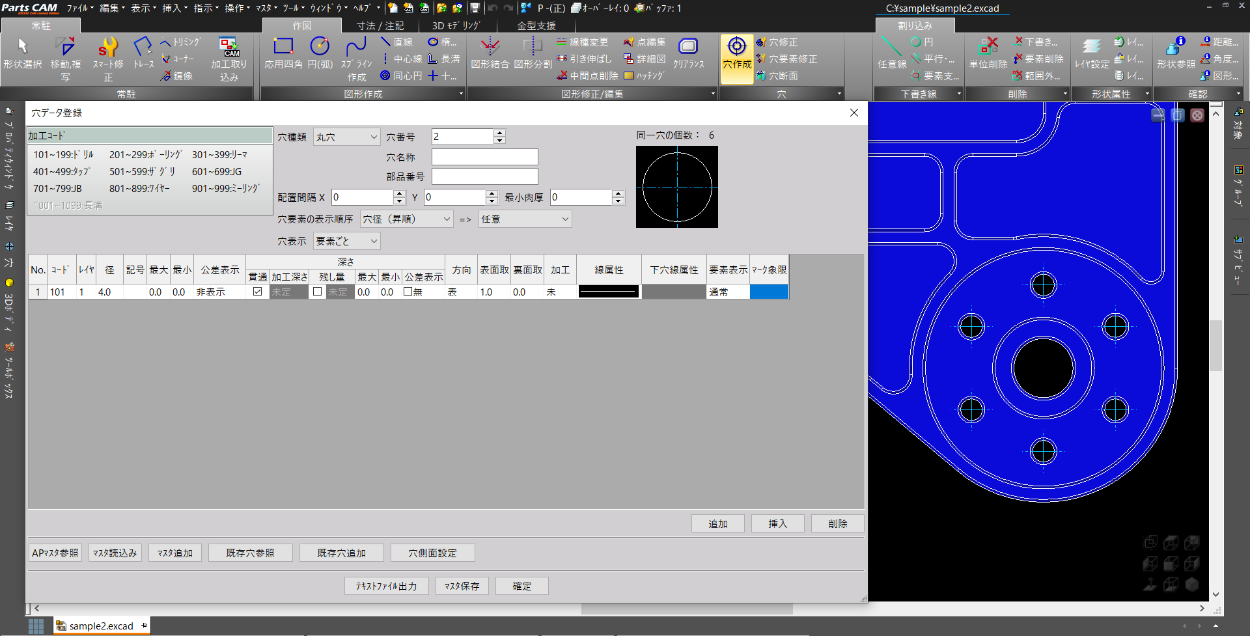Uncheck the 貫通 checkbox in row 1

(258, 292)
